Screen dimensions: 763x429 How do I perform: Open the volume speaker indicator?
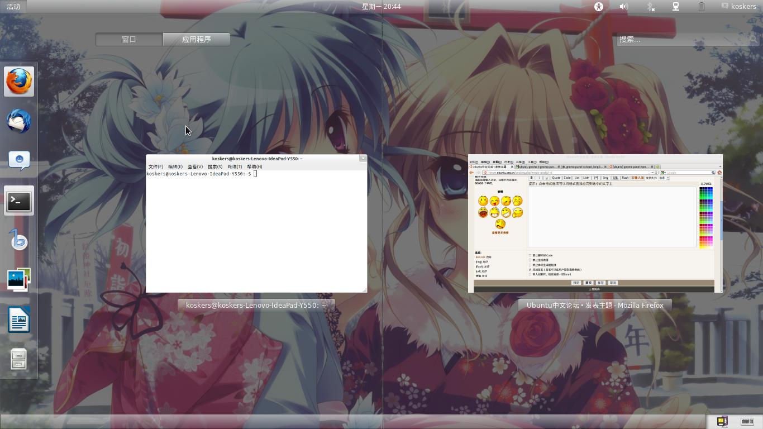click(x=624, y=7)
